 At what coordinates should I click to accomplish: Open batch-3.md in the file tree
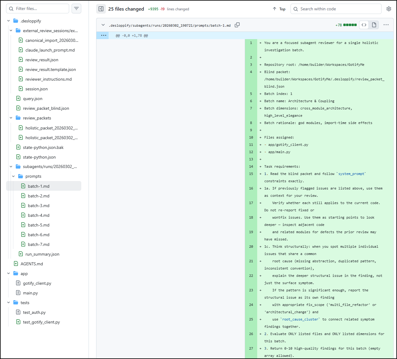click(39, 206)
